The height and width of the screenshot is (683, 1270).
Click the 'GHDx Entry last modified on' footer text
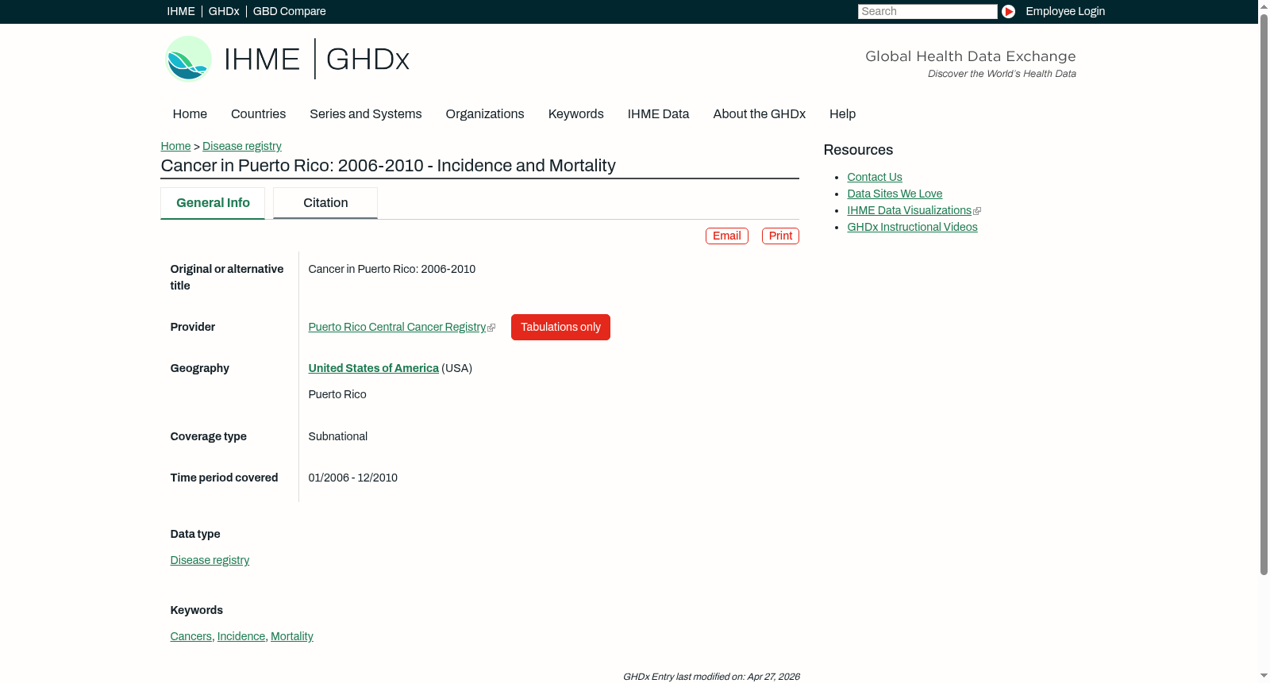(x=711, y=677)
